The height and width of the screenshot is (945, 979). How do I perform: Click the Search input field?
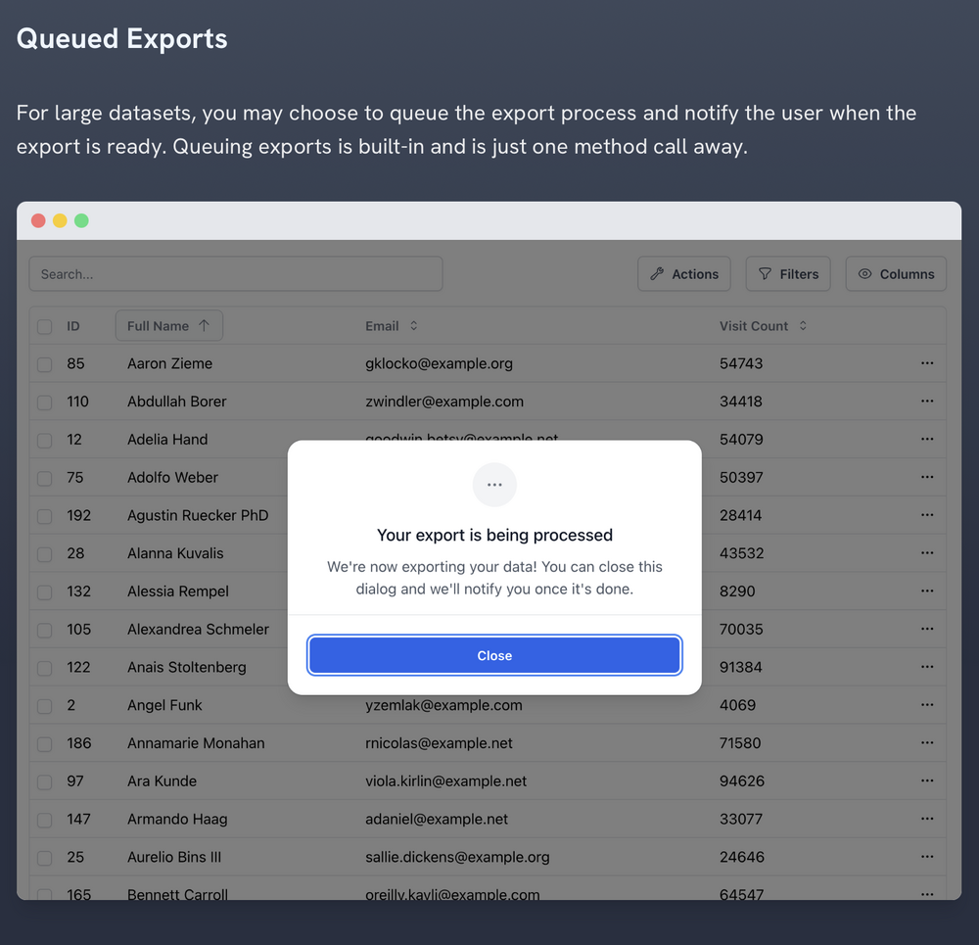[x=236, y=273]
